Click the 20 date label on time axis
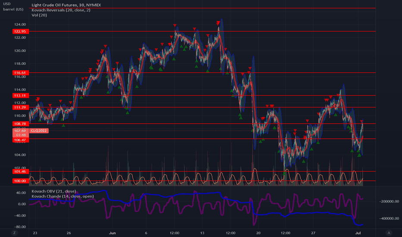 coord(258,233)
